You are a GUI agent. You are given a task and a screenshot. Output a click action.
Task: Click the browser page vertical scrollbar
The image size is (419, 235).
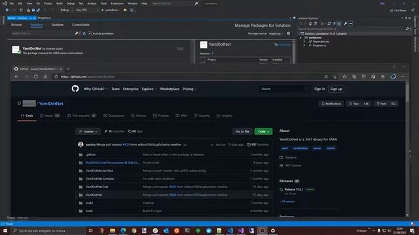pyautogui.click(x=407, y=149)
